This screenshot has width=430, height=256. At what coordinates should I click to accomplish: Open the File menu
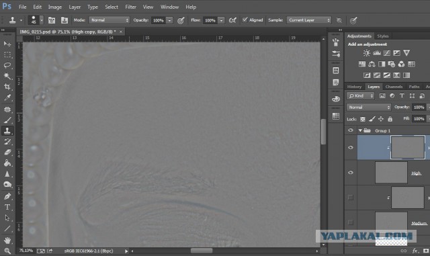22,7
